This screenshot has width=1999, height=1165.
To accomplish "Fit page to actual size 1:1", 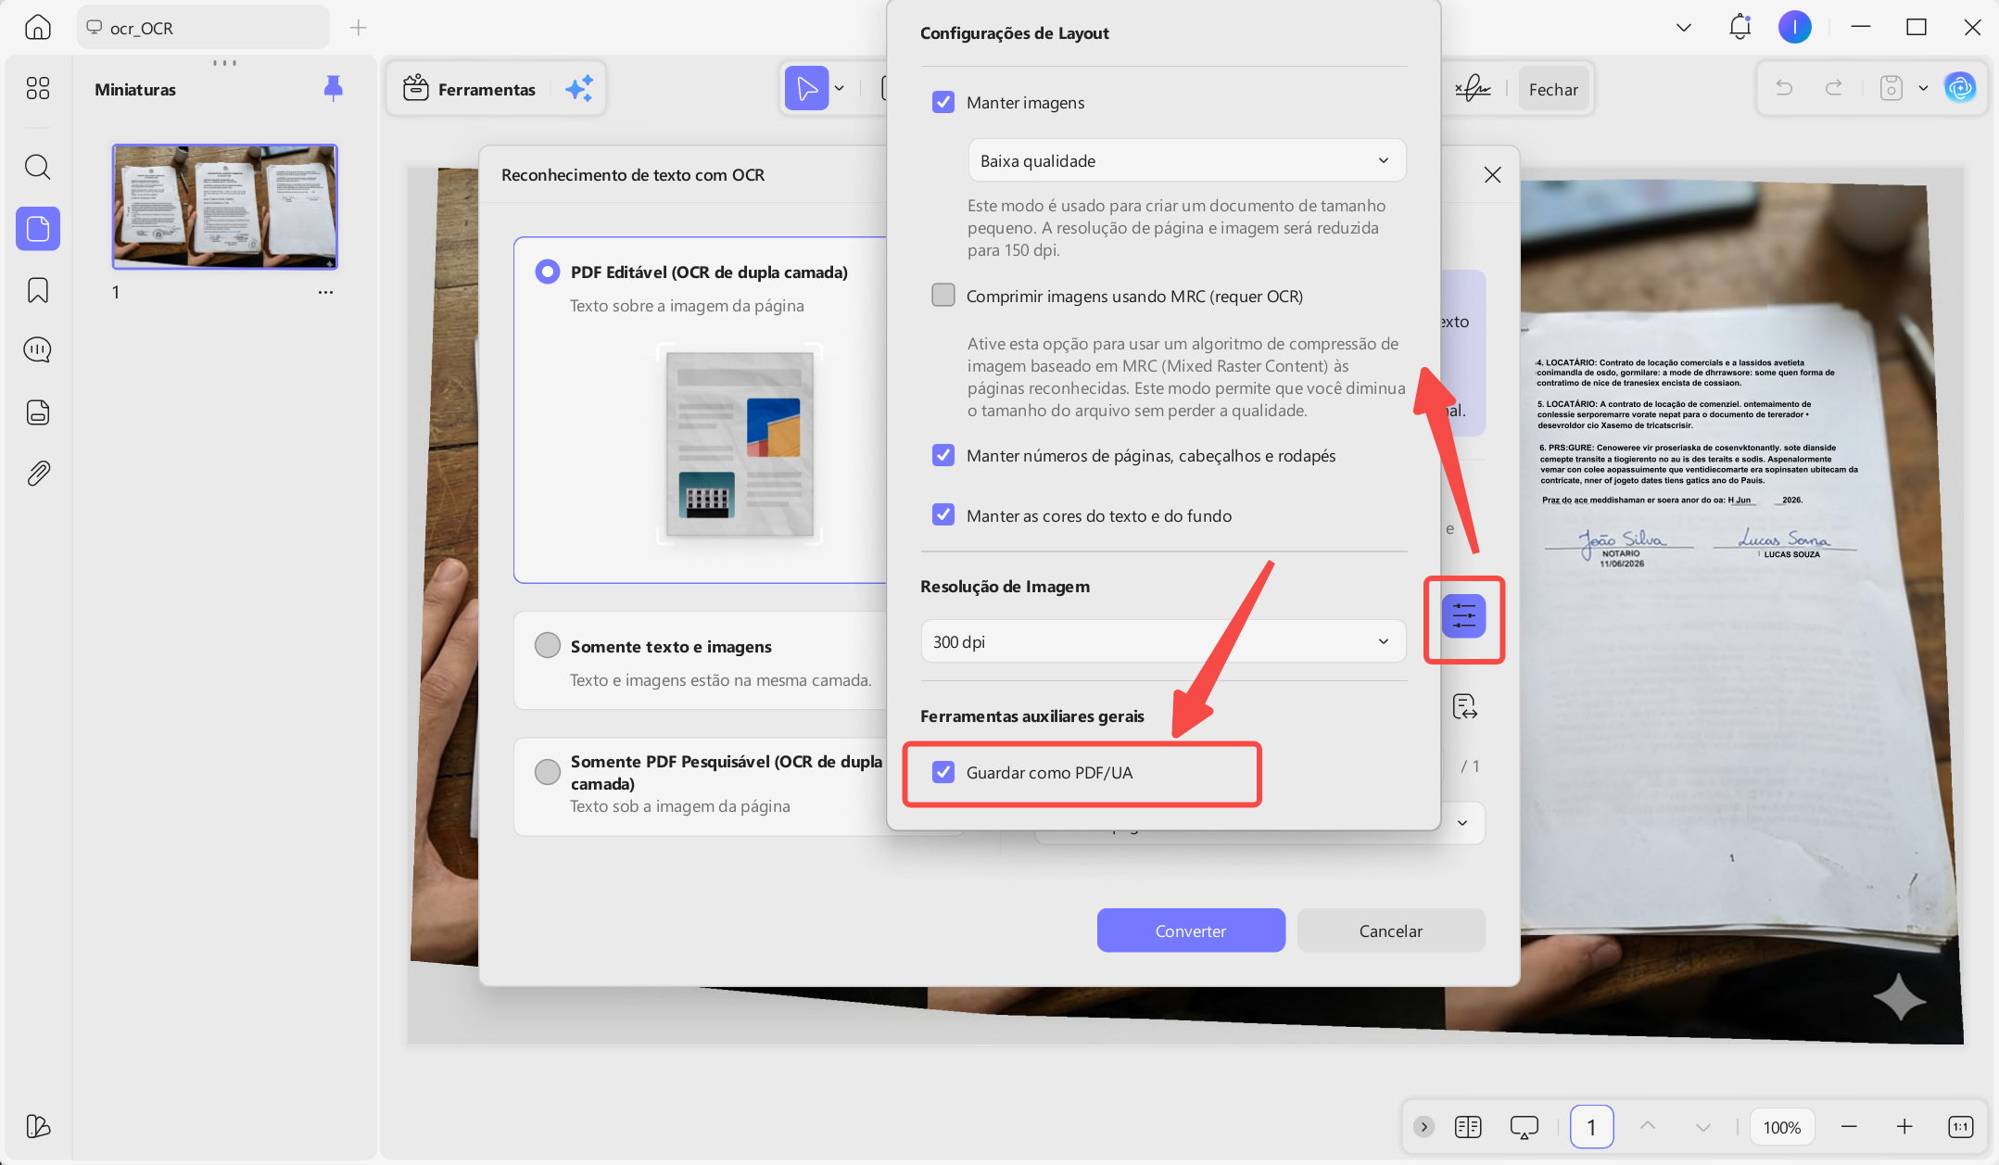I will pyautogui.click(x=1960, y=1127).
